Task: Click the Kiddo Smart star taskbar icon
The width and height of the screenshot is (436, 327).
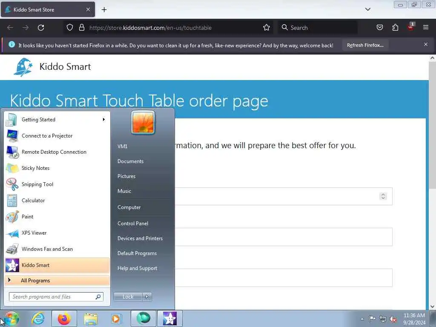Action: [x=170, y=318]
